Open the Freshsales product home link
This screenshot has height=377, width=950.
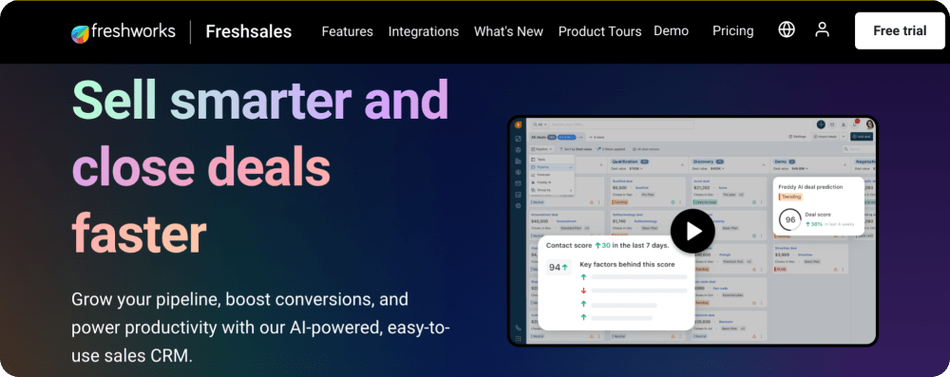[x=248, y=31]
